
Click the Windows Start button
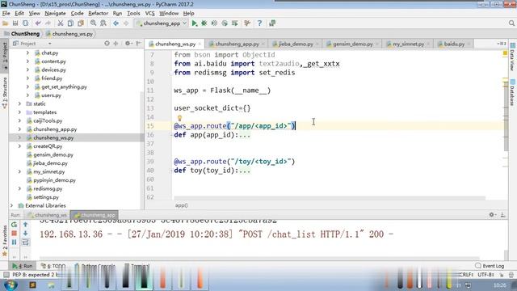click(x=11, y=285)
